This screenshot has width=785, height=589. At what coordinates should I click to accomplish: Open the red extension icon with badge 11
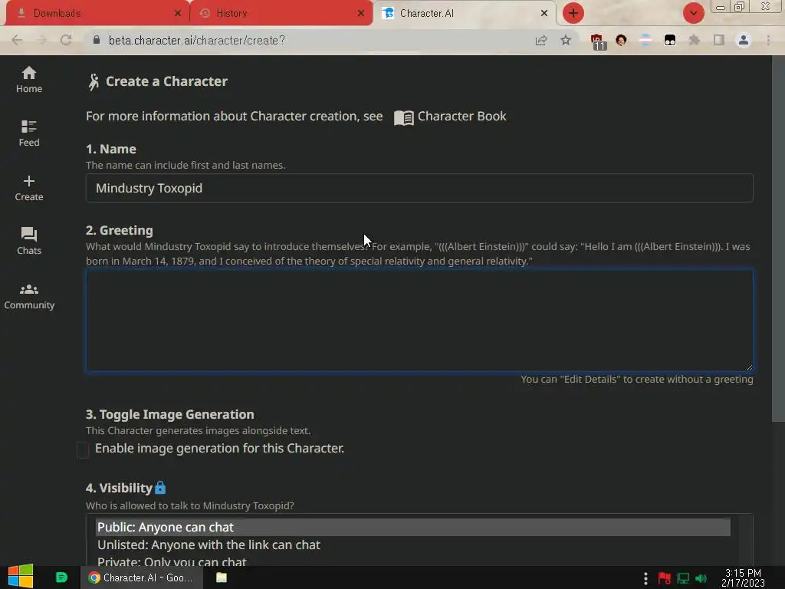(598, 41)
